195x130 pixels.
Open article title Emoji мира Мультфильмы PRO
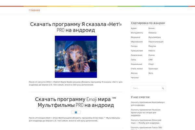(76, 102)
